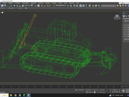Viewport: 129px width, 97px height.
Task: Open Graph Editors menu
Action: point(26,3)
